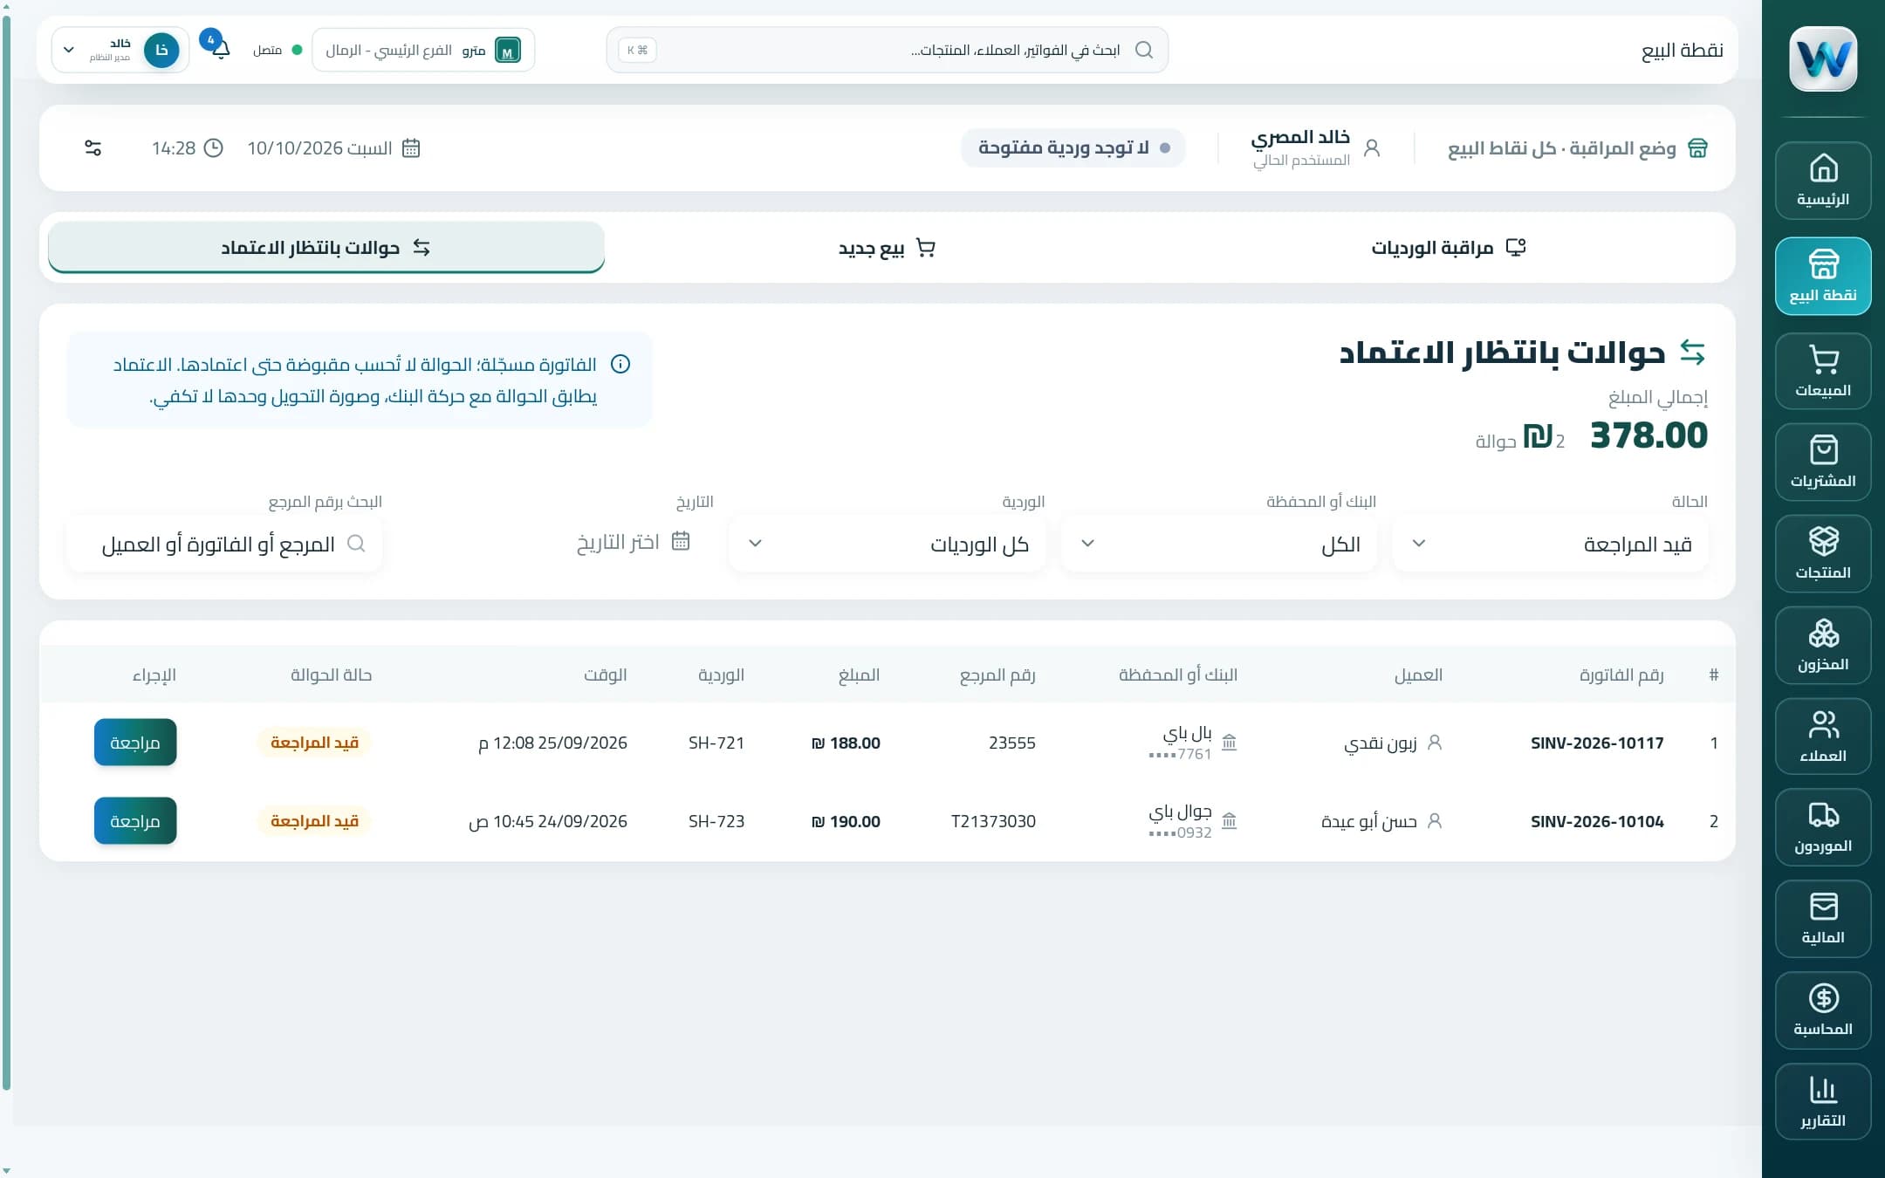This screenshot has height=1178, width=1885.
Task: Click customer name حسن أبو عيدة
Action: coord(1369,821)
